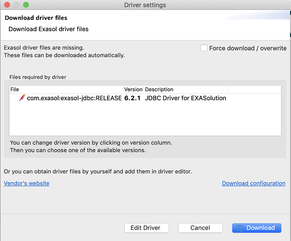The image size is (291, 241).
Task: Download the Exasol driver files
Action: pos(256,228)
